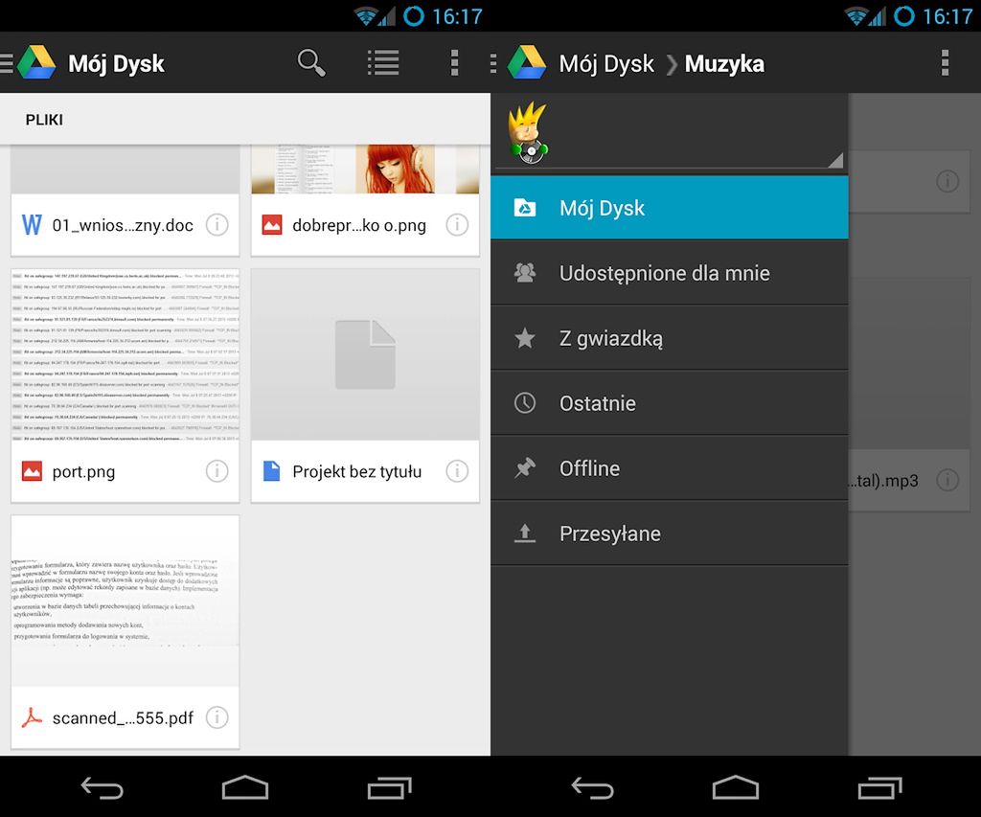The image size is (981, 817).
Task: Click the Word icon of 01_wnios...zny.doc
Action: 32,224
